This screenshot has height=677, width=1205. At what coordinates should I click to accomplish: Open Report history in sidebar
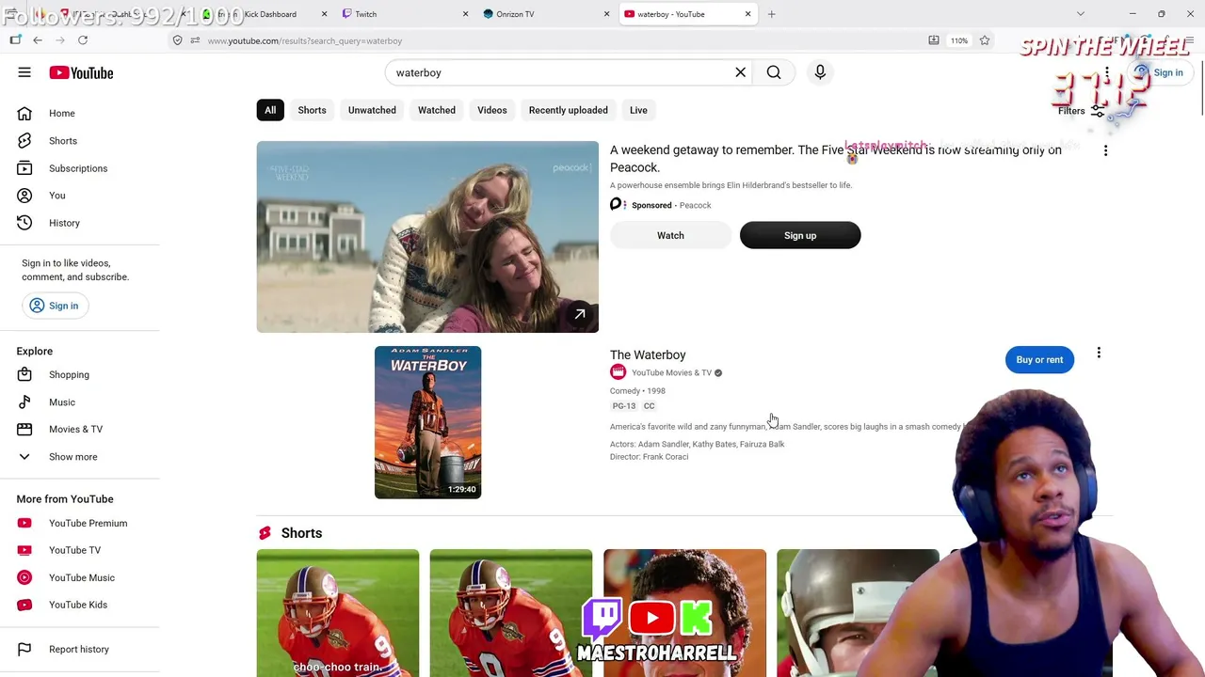click(80, 649)
